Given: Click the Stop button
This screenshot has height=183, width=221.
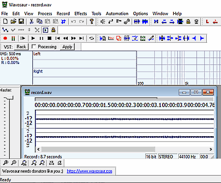Looking at the screenshot, I should (x=50, y=38).
